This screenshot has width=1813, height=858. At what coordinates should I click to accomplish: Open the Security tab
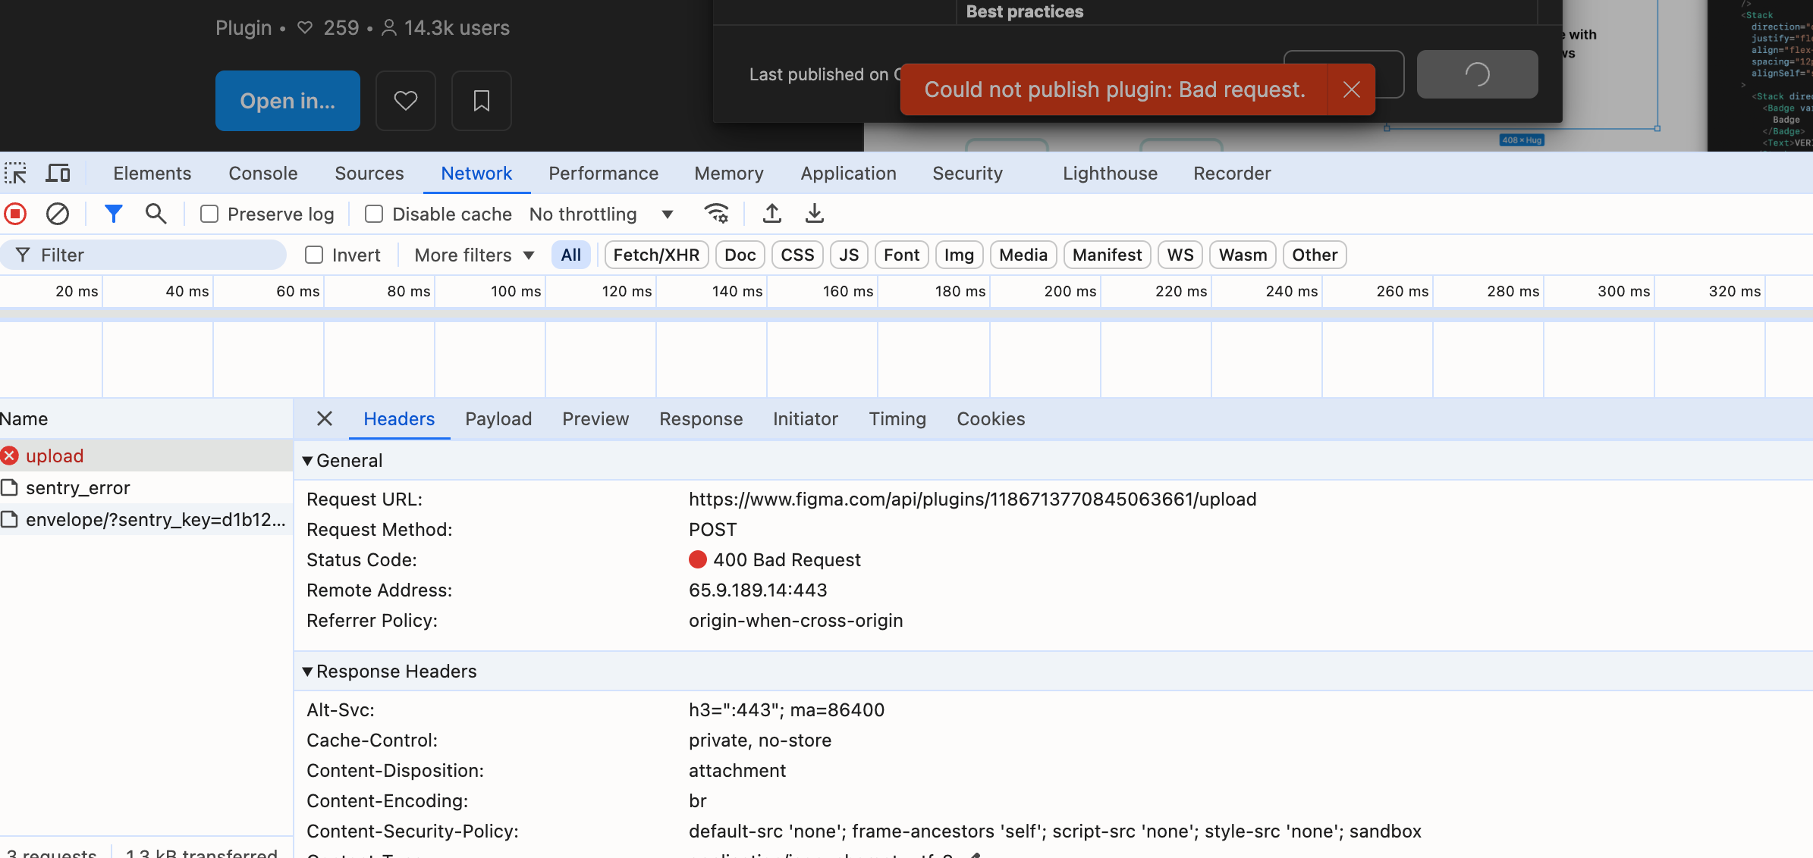click(968, 174)
